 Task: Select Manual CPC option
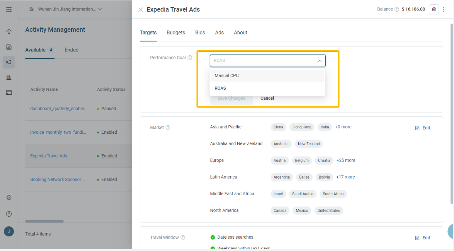point(267,76)
